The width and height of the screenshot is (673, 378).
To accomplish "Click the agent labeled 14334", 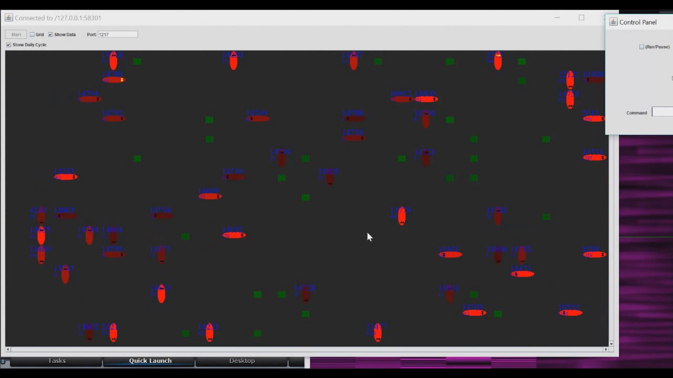I will click(594, 157).
